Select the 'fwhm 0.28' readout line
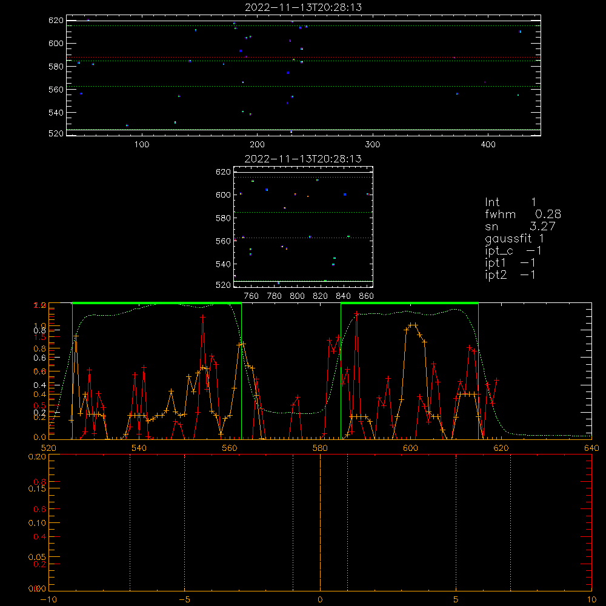Screen dimensions: 606x606 click(523, 214)
